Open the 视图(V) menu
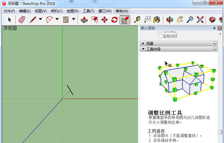The image size is (224, 143). coord(41,11)
